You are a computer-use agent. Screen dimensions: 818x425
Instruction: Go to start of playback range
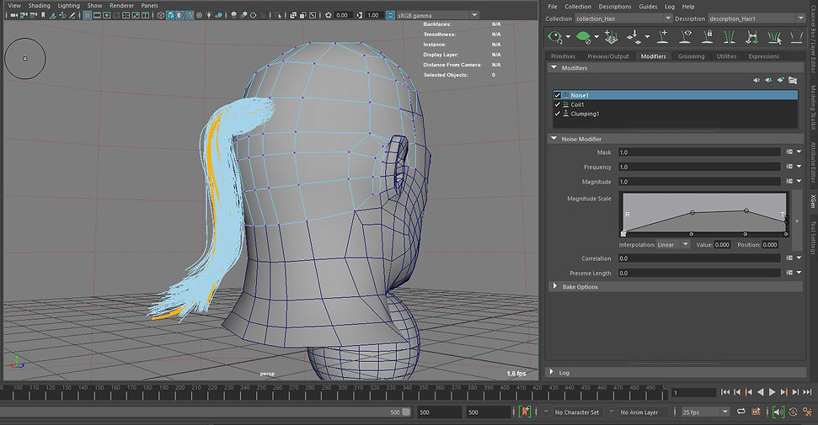[x=725, y=391]
